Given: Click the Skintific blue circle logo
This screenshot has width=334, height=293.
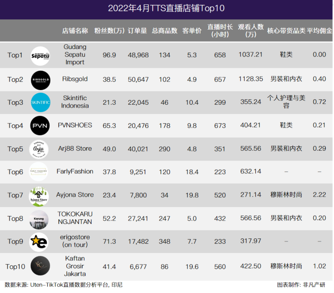Looking at the screenshot, I should 41,102.
